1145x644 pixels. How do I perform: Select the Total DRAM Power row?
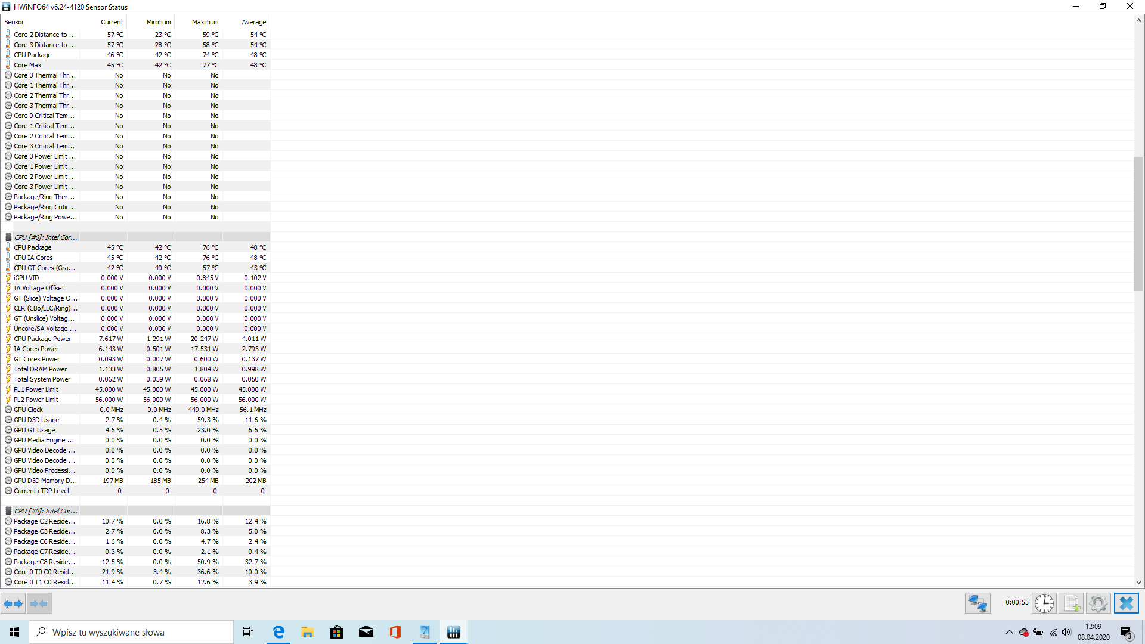click(x=137, y=369)
